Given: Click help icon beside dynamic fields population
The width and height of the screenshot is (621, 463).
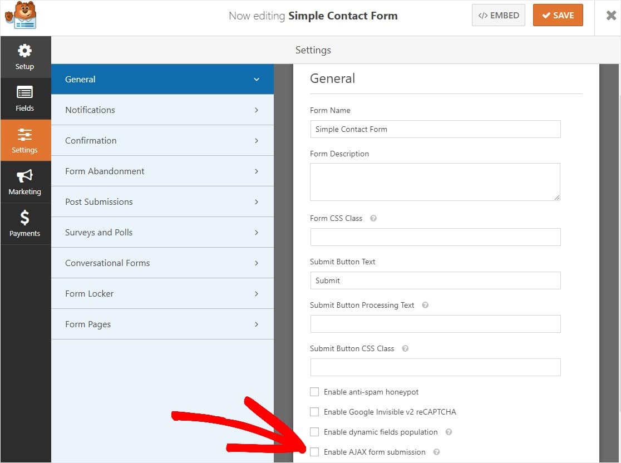Looking at the screenshot, I should (x=448, y=432).
